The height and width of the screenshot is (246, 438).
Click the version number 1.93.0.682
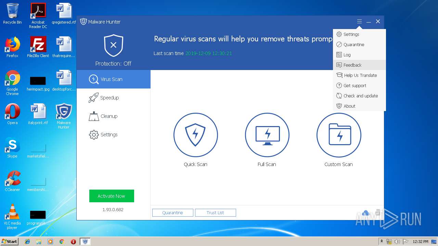(113, 209)
